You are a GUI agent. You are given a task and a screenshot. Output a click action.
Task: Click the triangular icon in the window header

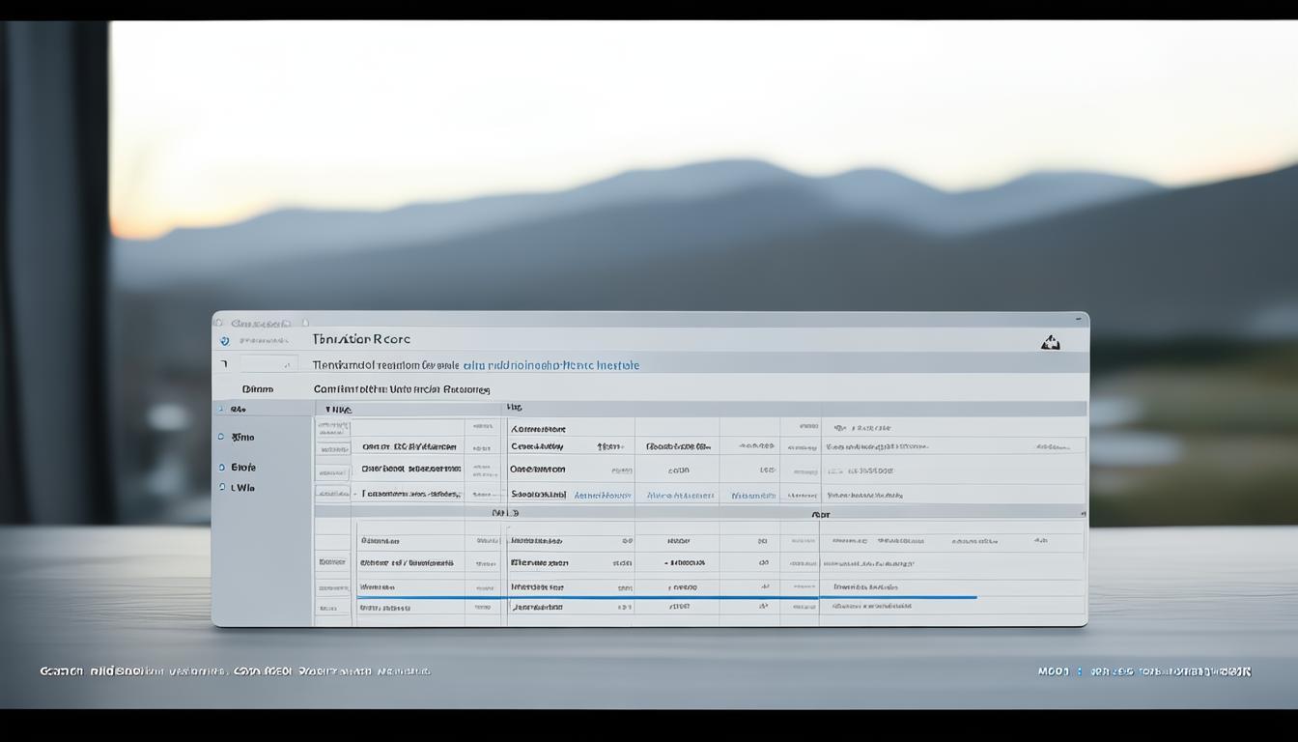coord(1051,342)
